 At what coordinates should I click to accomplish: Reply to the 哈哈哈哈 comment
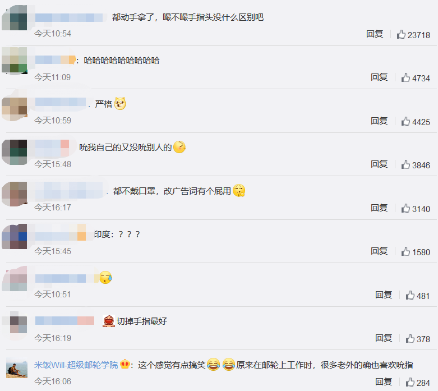coord(379,77)
